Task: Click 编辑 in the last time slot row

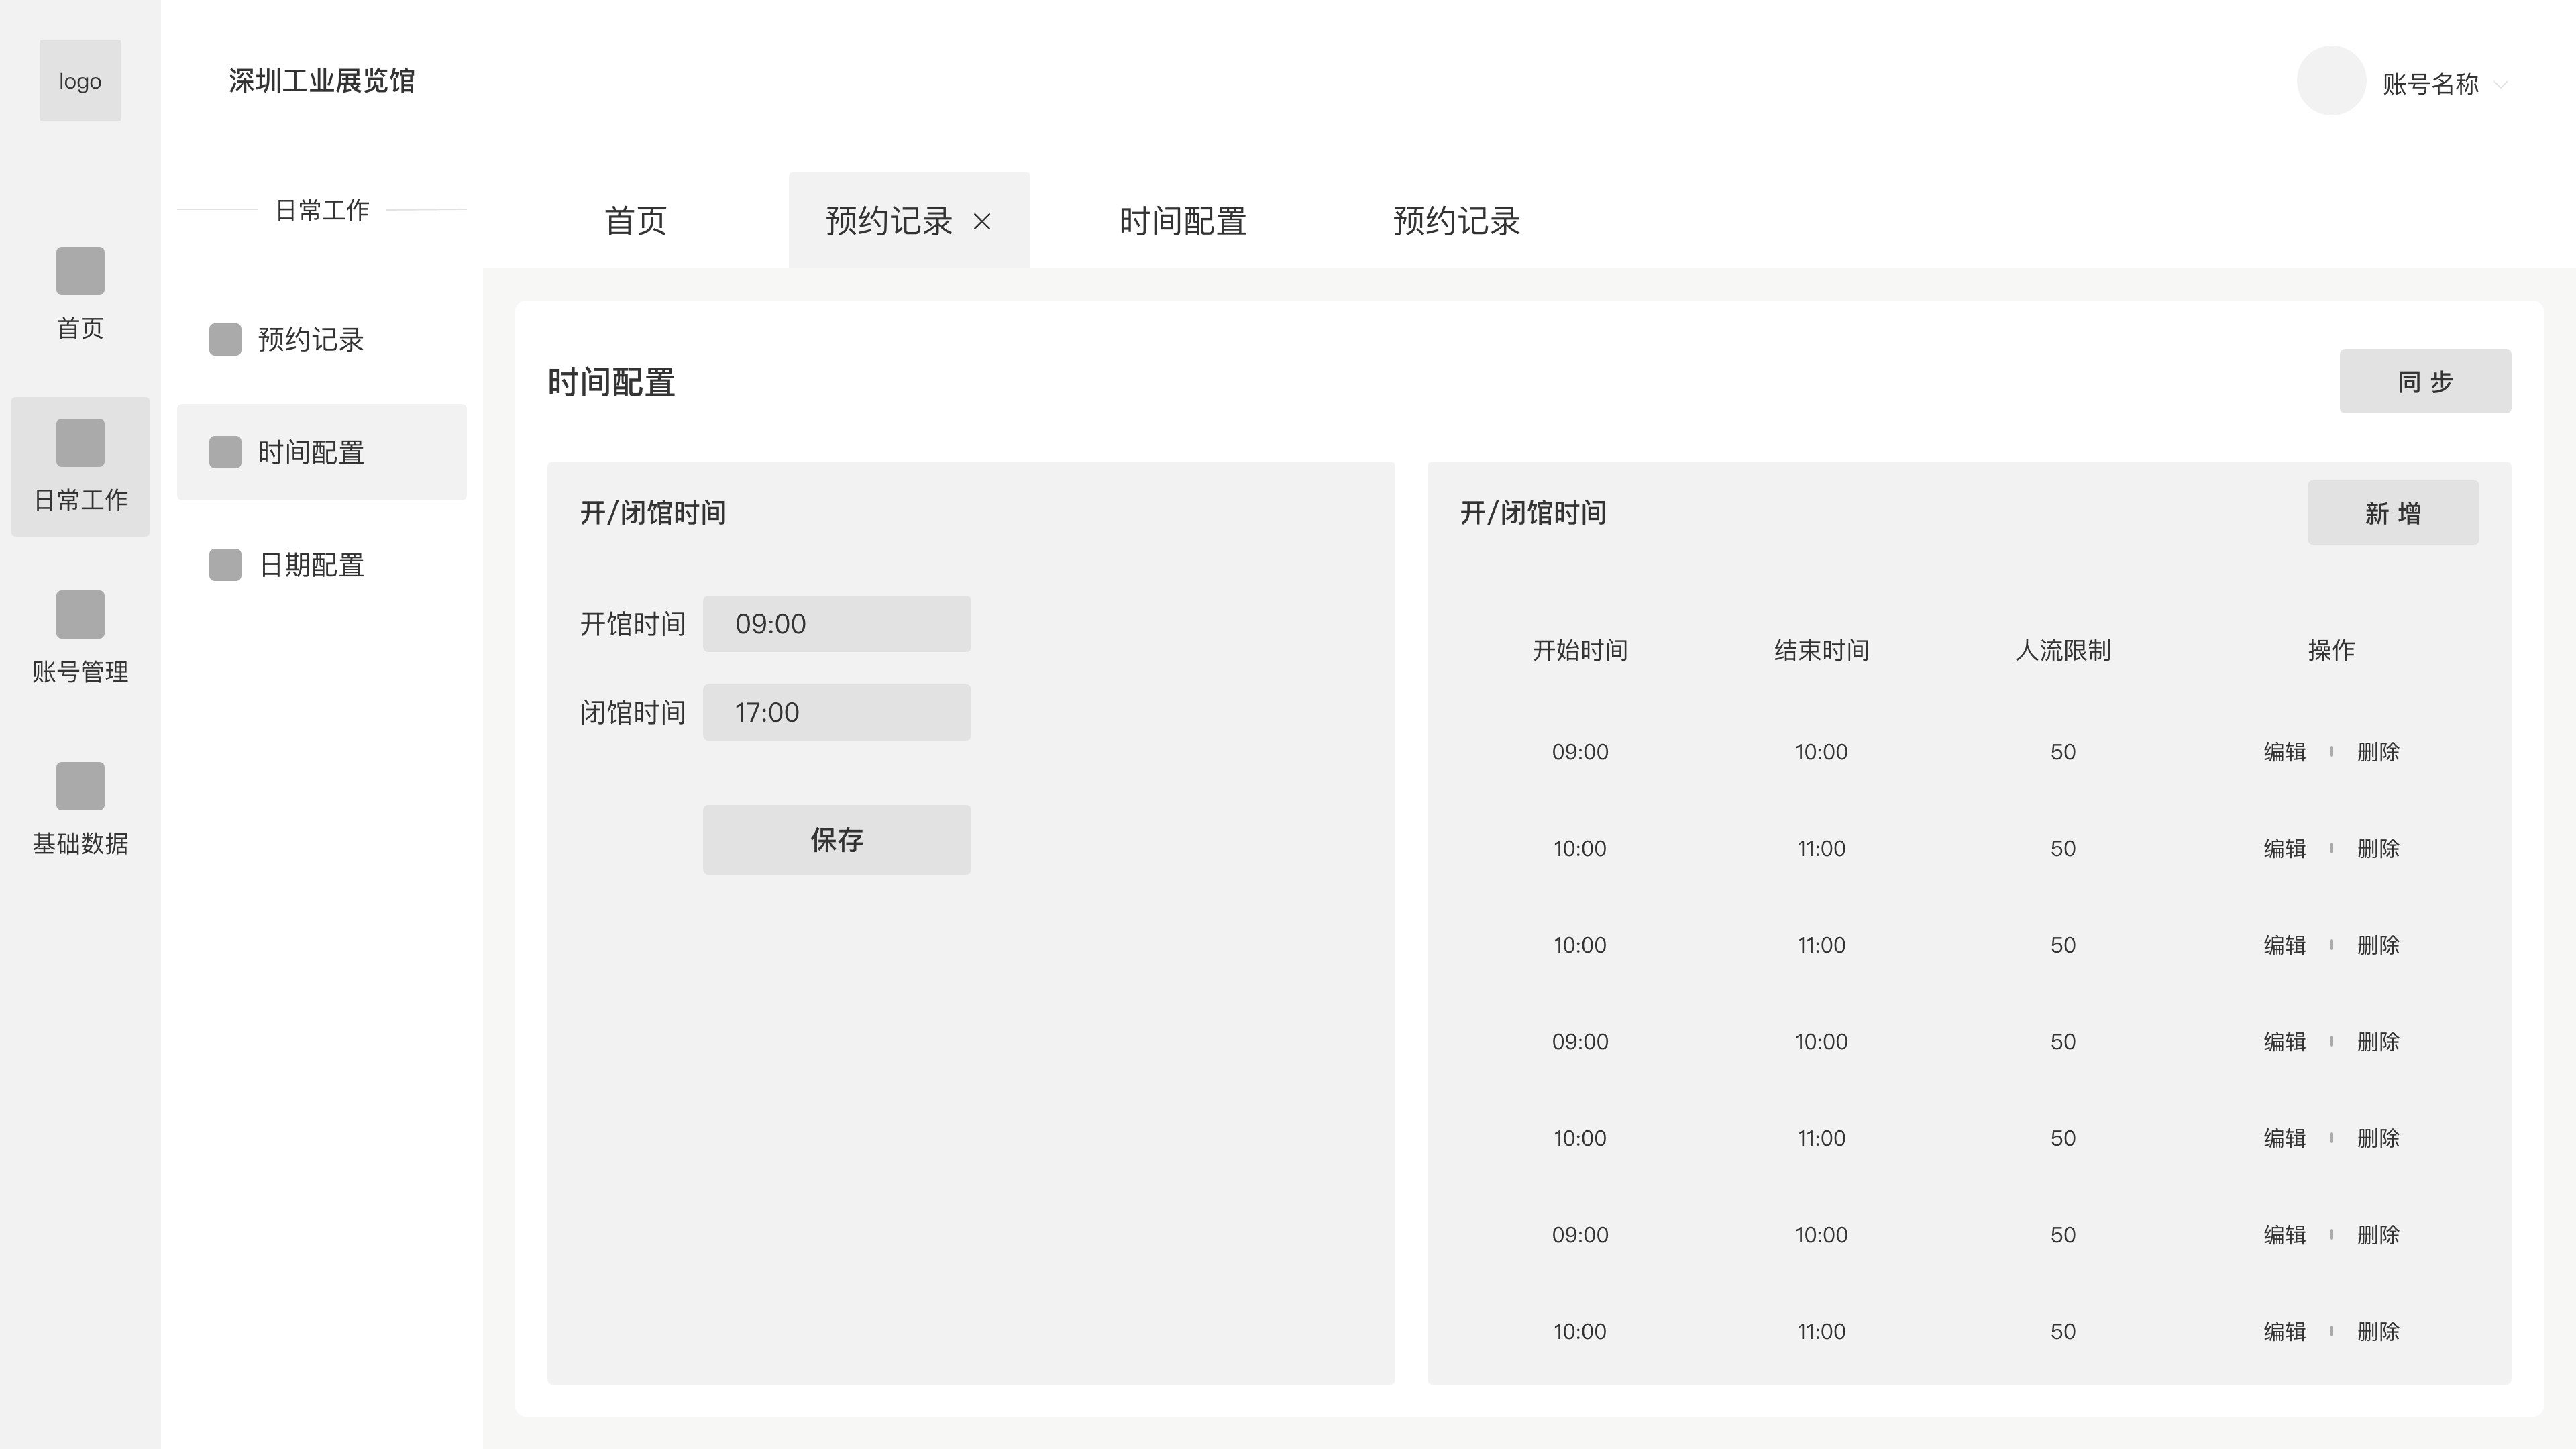Action: 2285,1331
